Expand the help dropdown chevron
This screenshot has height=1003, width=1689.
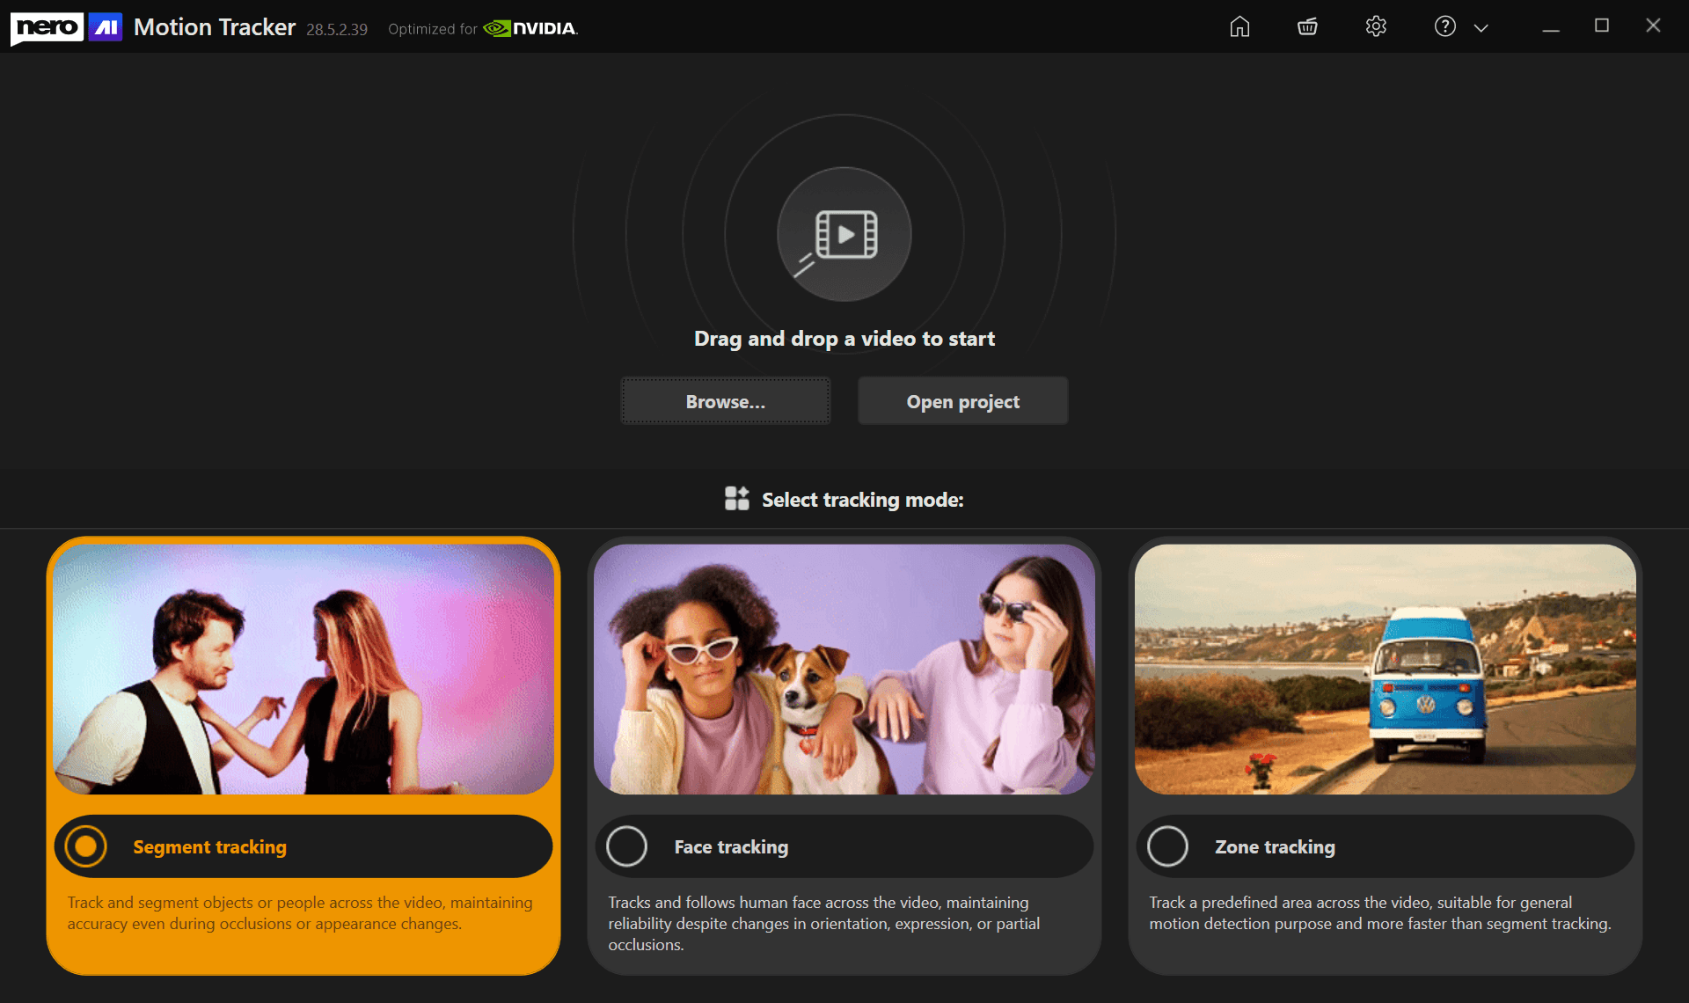(1481, 27)
